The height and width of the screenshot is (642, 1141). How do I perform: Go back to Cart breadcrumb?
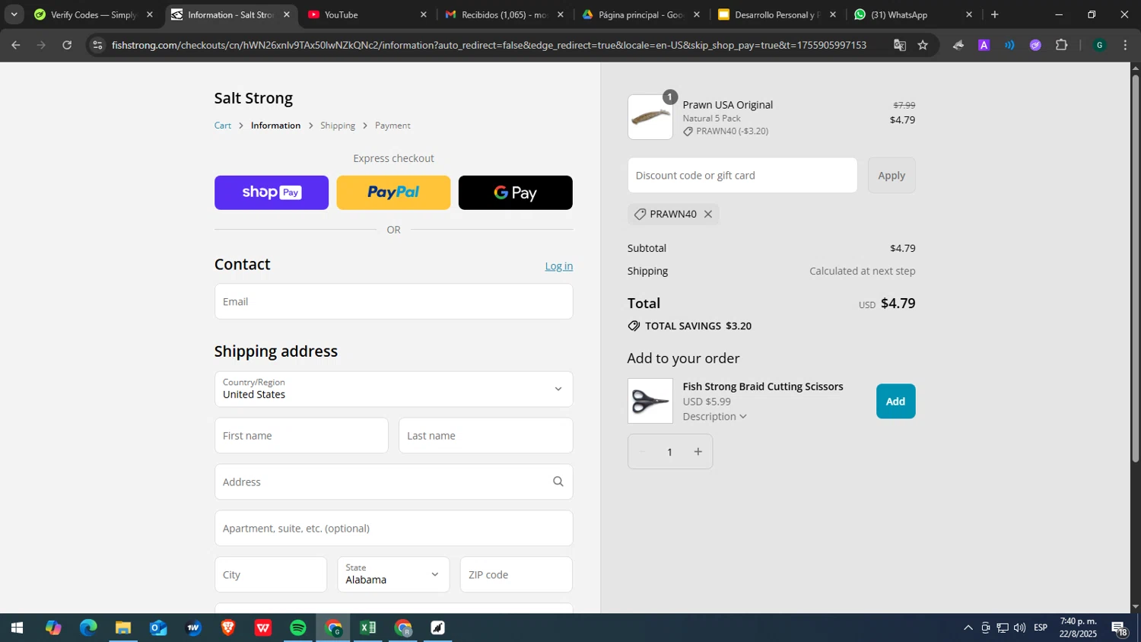(223, 126)
